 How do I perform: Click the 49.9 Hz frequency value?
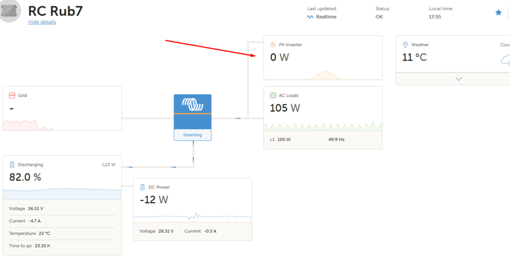(x=336, y=139)
